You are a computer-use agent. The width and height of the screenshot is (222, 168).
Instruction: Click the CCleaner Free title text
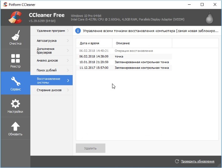pyautogui.click(x=47, y=15)
